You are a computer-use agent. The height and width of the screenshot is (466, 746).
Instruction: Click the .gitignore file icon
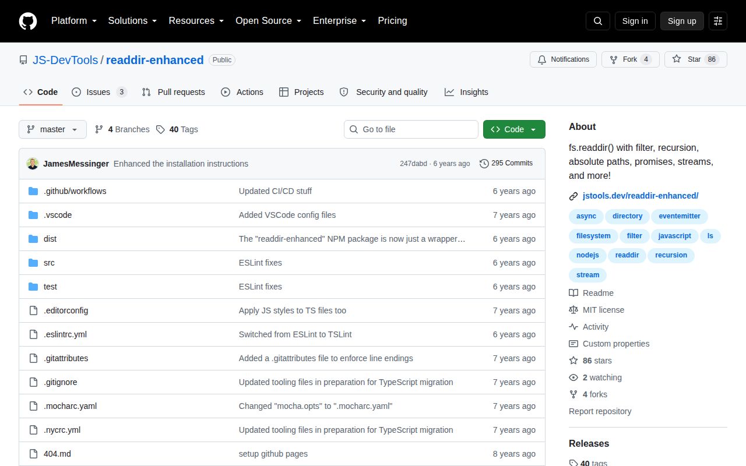click(33, 382)
